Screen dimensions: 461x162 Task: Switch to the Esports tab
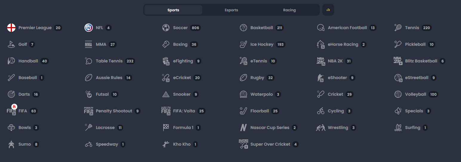tap(231, 10)
